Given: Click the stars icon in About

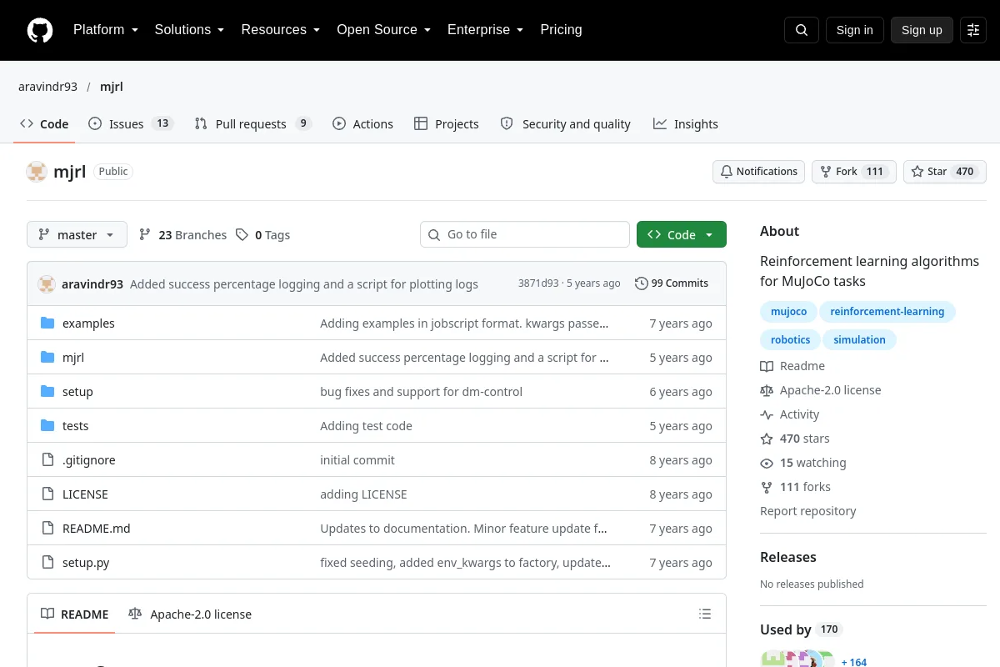Looking at the screenshot, I should (767, 439).
